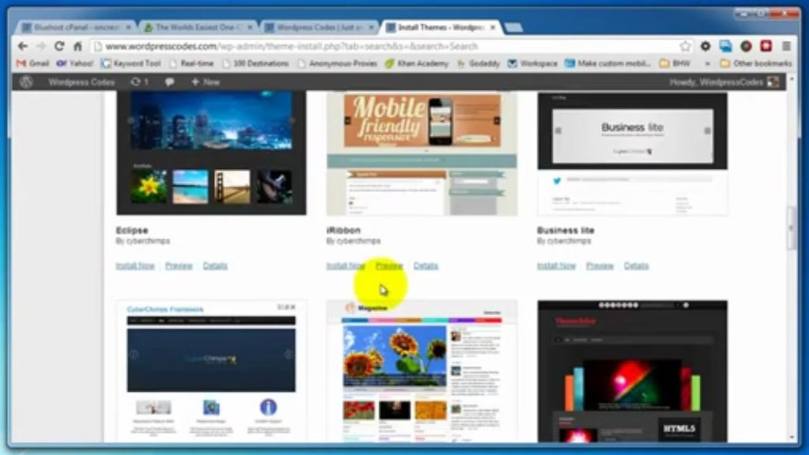Open the comments bubble in the admin bar
Image resolution: width=809 pixels, height=455 pixels.
tap(170, 82)
